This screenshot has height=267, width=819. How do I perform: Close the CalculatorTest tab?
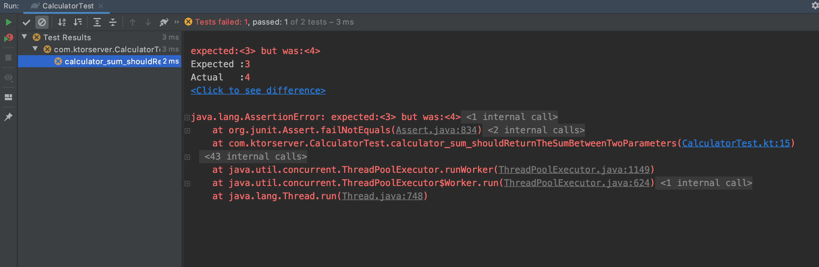coord(101,6)
